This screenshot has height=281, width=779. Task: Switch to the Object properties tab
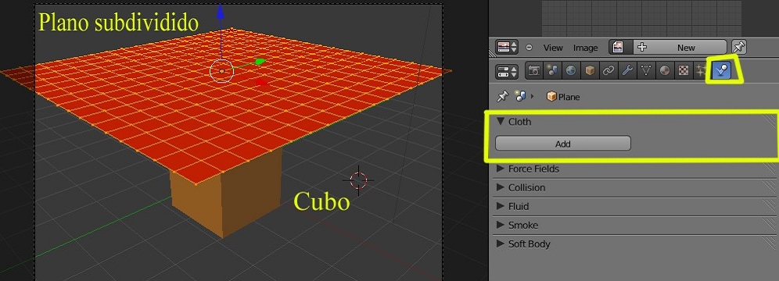click(x=590, y=71)
